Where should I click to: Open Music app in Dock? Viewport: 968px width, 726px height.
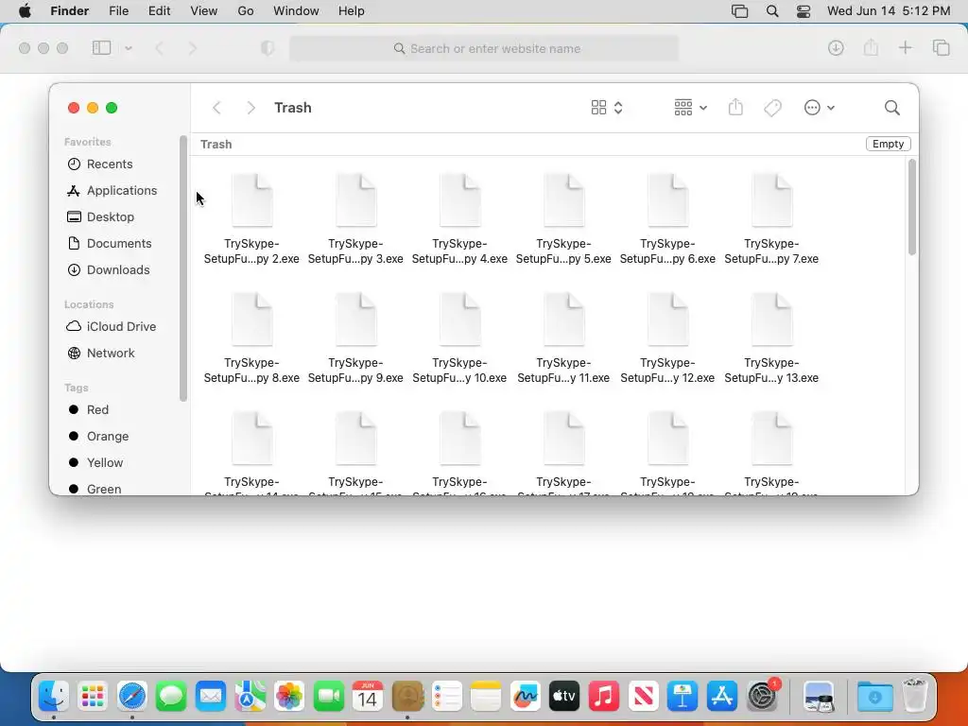click(604, 697)
